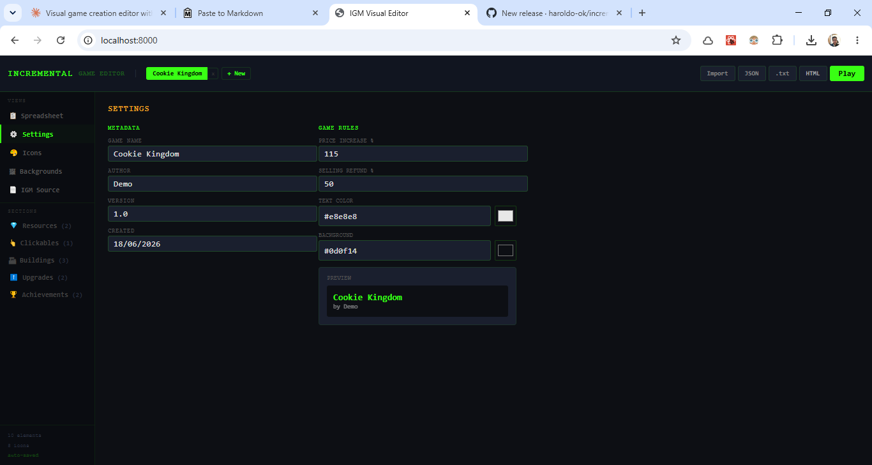This screenshot has width=872, height=465.
Task: Click the INCREMENTAL logo text
Action: 40,73
